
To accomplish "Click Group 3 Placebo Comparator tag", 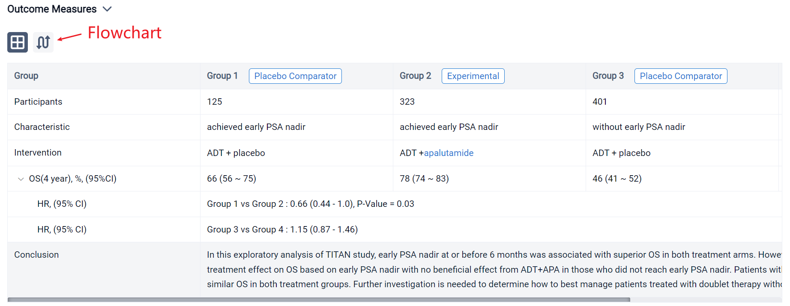I will pos(681,76).
